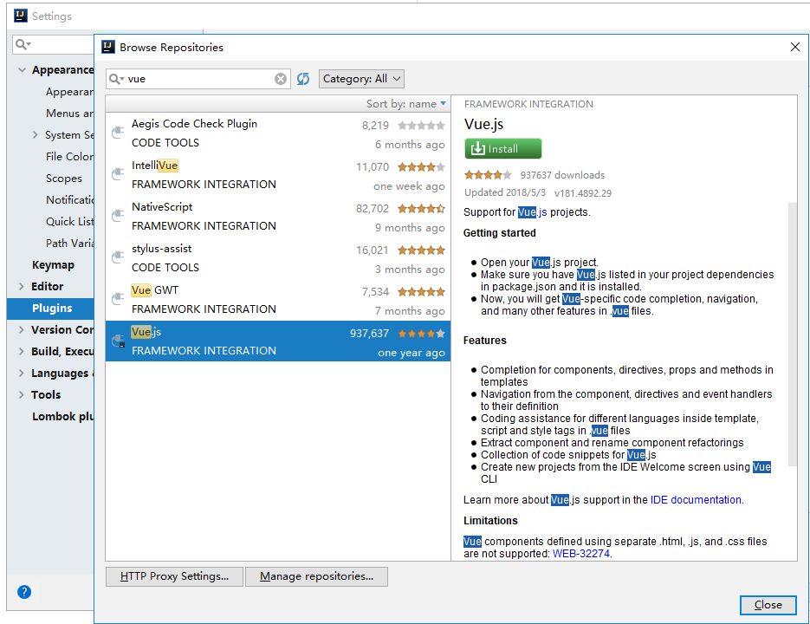Click the star rating of stylus-assist
810x624 pixels.
(x=421, y=250)
